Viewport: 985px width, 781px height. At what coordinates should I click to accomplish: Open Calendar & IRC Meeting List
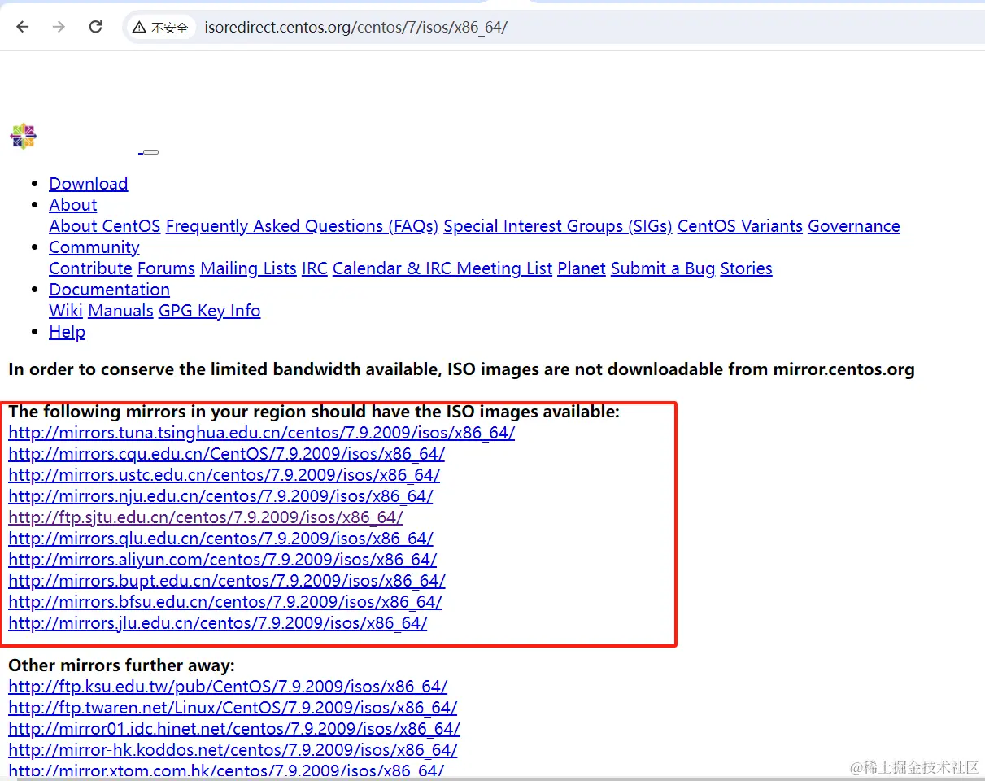tap(442, 268)
